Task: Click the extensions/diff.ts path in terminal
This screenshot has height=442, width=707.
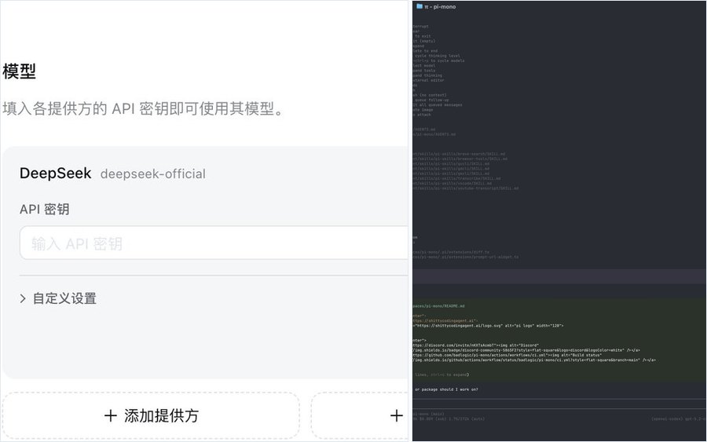Action: 451,252
